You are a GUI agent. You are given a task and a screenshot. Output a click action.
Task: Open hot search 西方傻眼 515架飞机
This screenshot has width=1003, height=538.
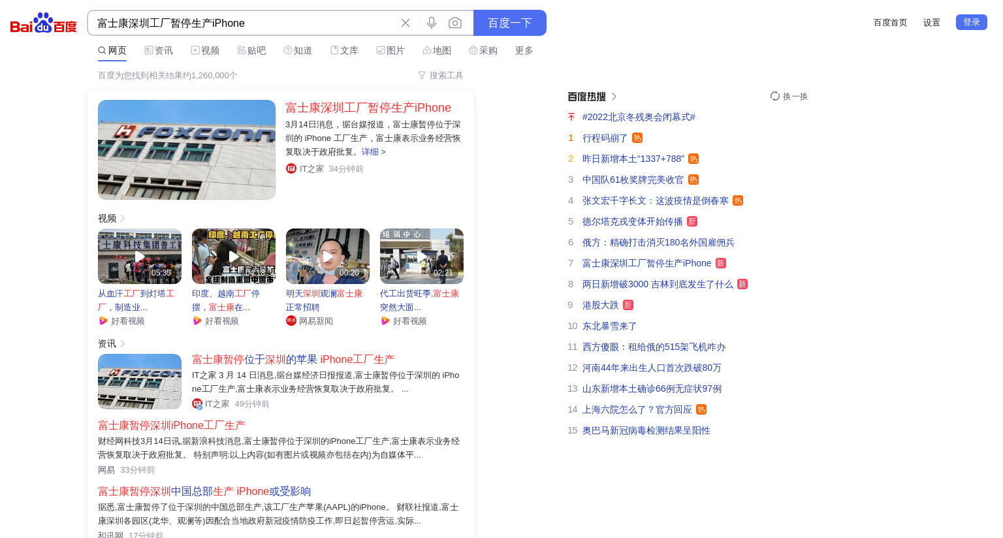pos(654,347)
